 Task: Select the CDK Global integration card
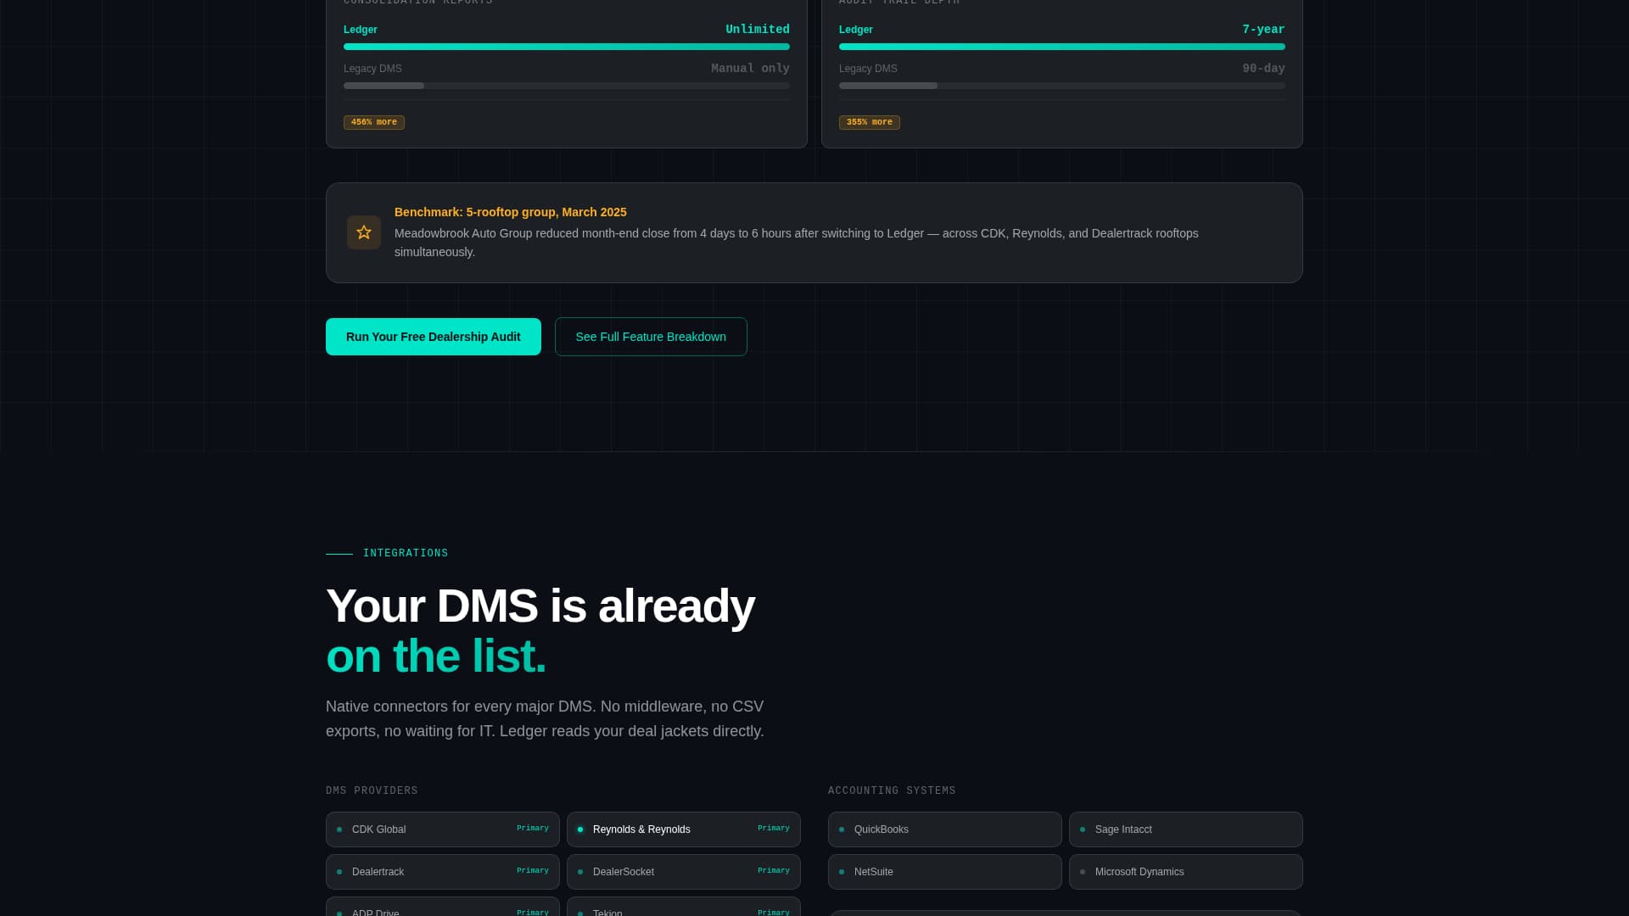443,829
